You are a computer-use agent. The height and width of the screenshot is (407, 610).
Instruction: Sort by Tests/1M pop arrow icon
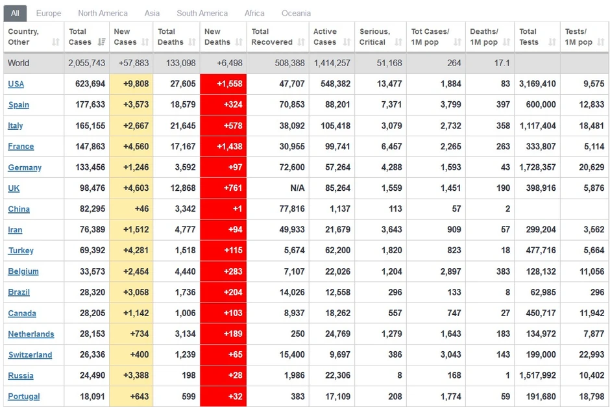601,42
